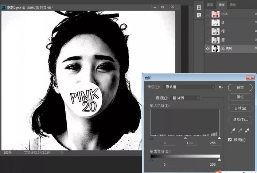Click the input midtone gray slider
257x173 pixels.
point(185,138)
